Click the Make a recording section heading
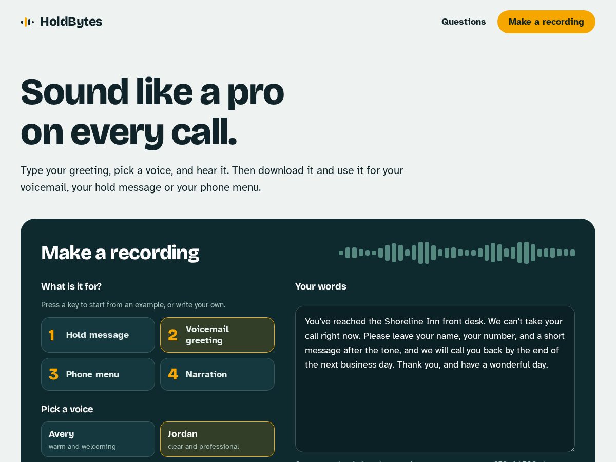The width and height of the screenshot is (616, 462). (x=120, y=253)
